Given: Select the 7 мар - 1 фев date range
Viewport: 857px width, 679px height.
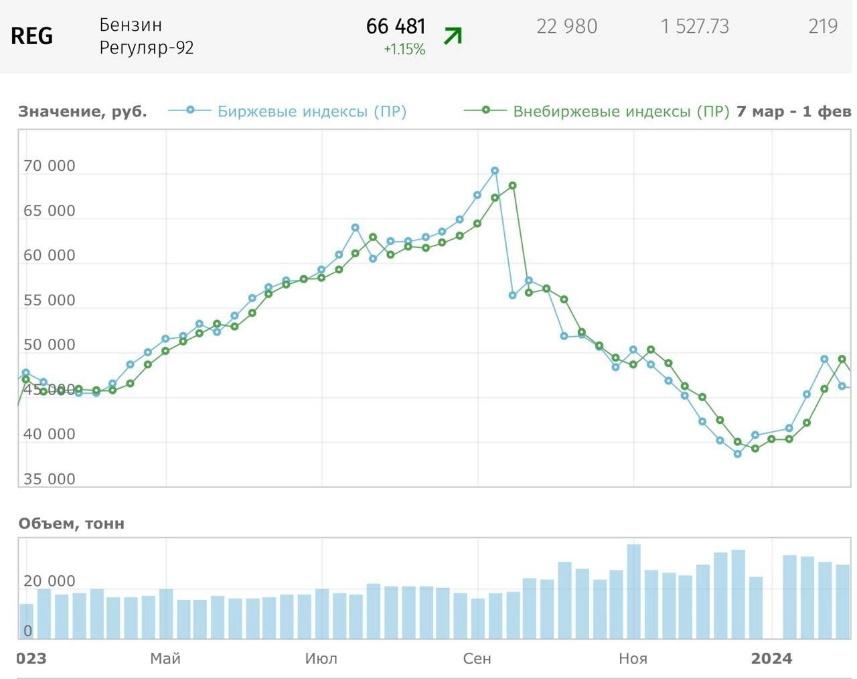Looking at the screenshot, I should (793, 111).
